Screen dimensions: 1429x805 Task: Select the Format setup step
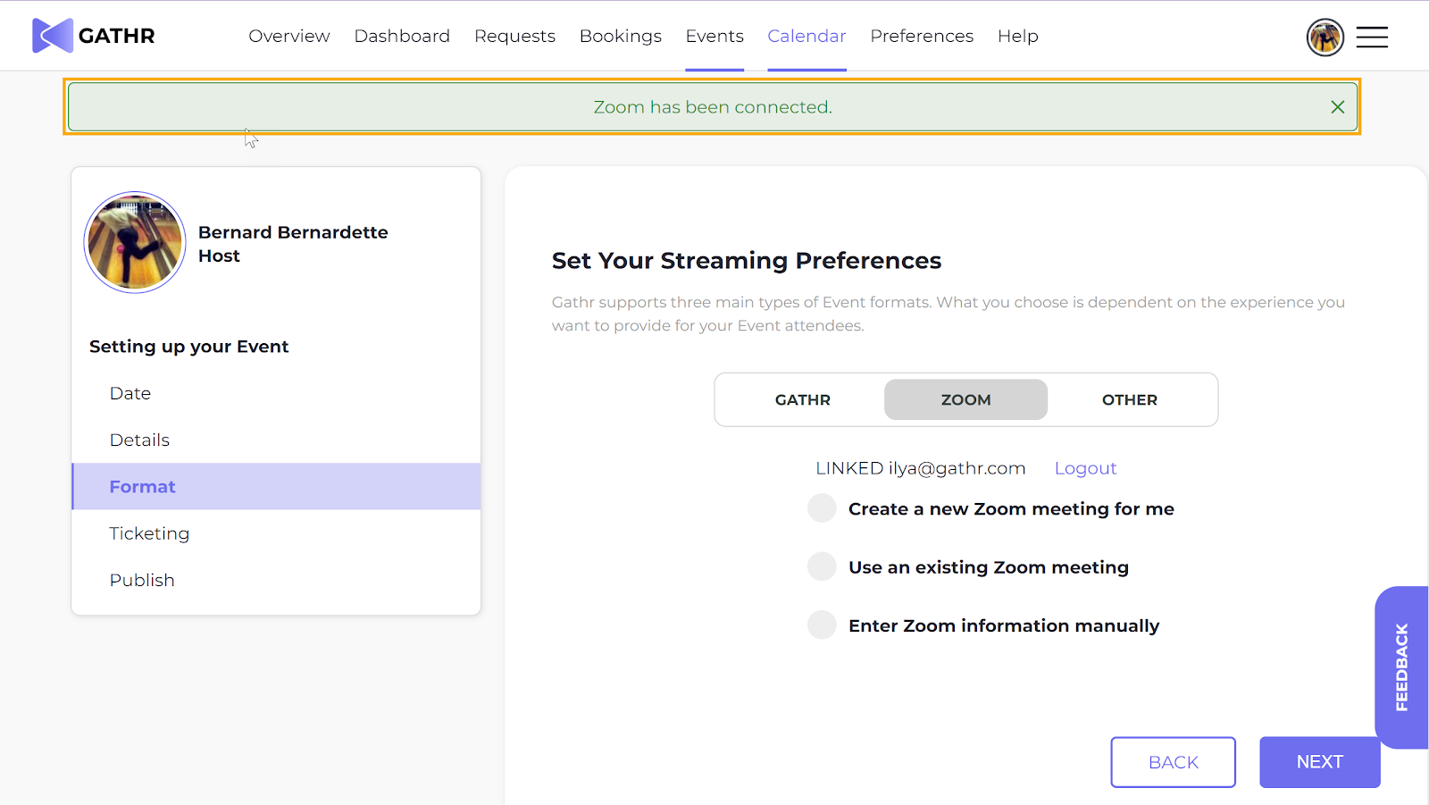pos(276,486)
